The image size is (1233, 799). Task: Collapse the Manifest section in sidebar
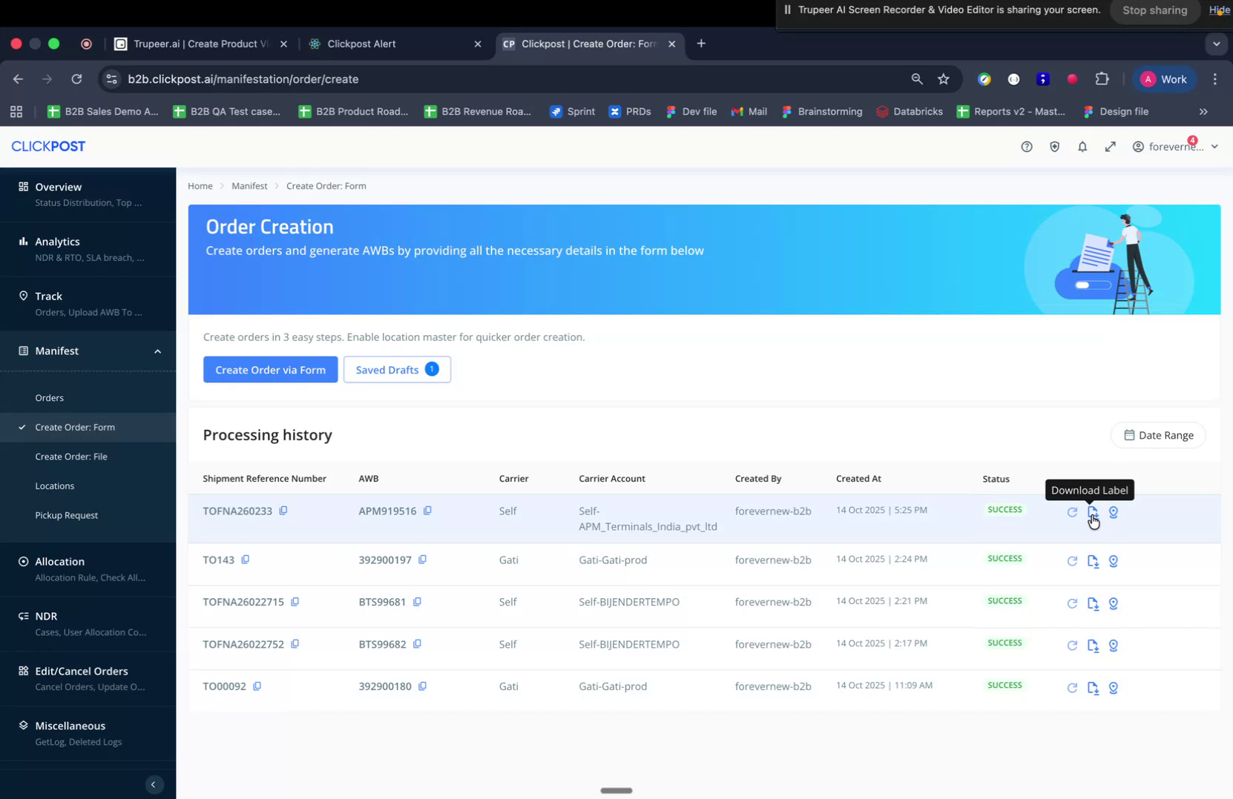[x=157, y=351]
